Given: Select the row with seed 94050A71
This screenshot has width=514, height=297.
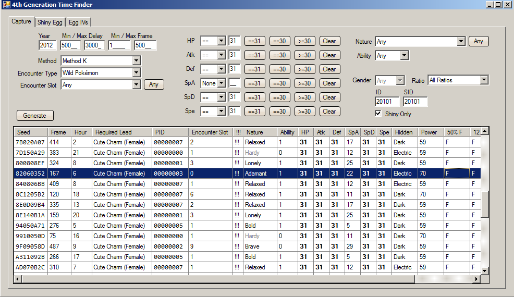Looking at the screenshot, I should pyautogui.click(x=247, y=226).
